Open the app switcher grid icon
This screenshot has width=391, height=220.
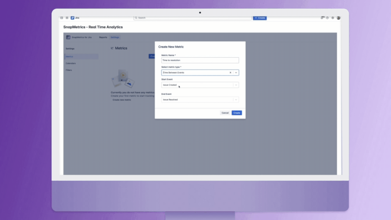67,18
